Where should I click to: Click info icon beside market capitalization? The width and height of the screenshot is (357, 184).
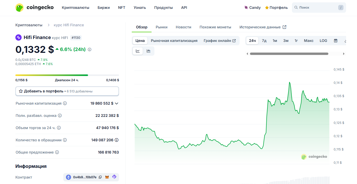[65, 103]
